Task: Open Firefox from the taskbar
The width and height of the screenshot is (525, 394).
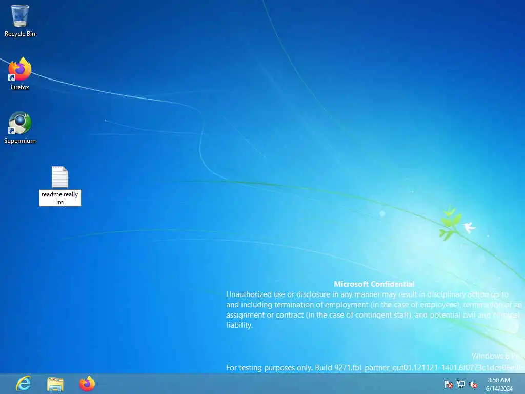Action: [87, 384]
